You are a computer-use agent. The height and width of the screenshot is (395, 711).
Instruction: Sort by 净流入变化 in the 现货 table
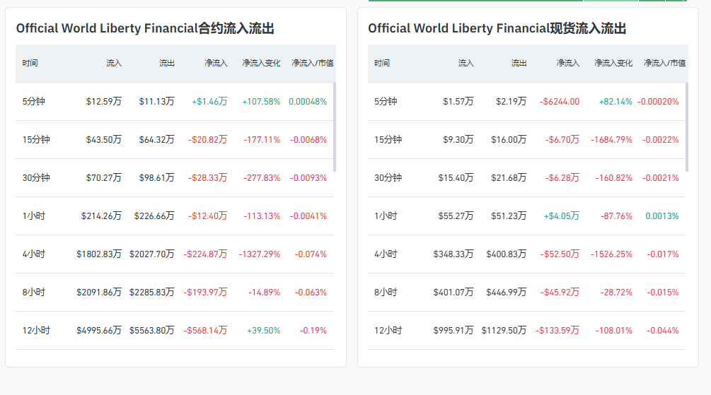click(x=613, y=64)
